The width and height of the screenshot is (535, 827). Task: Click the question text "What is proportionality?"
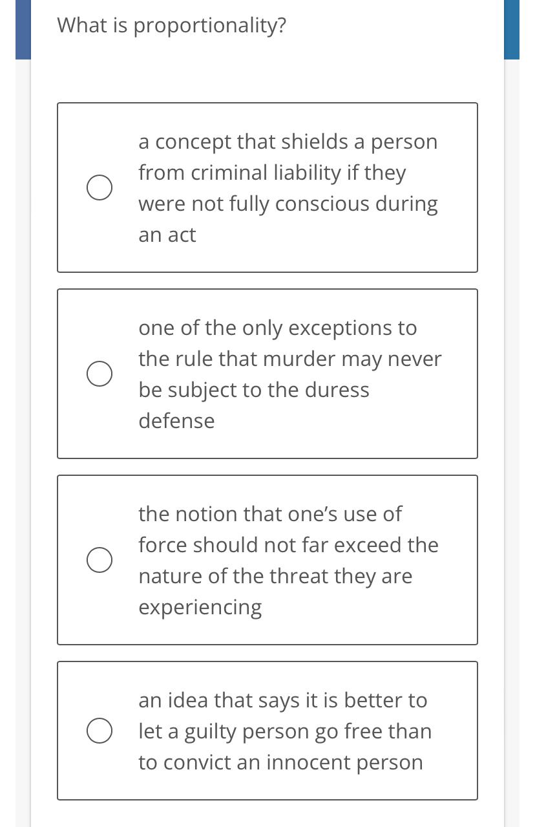tap(171, 25)
